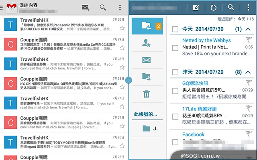
Task: Tap the C avatar of Couppie團購 7月28日
Action: pos(11,83)
